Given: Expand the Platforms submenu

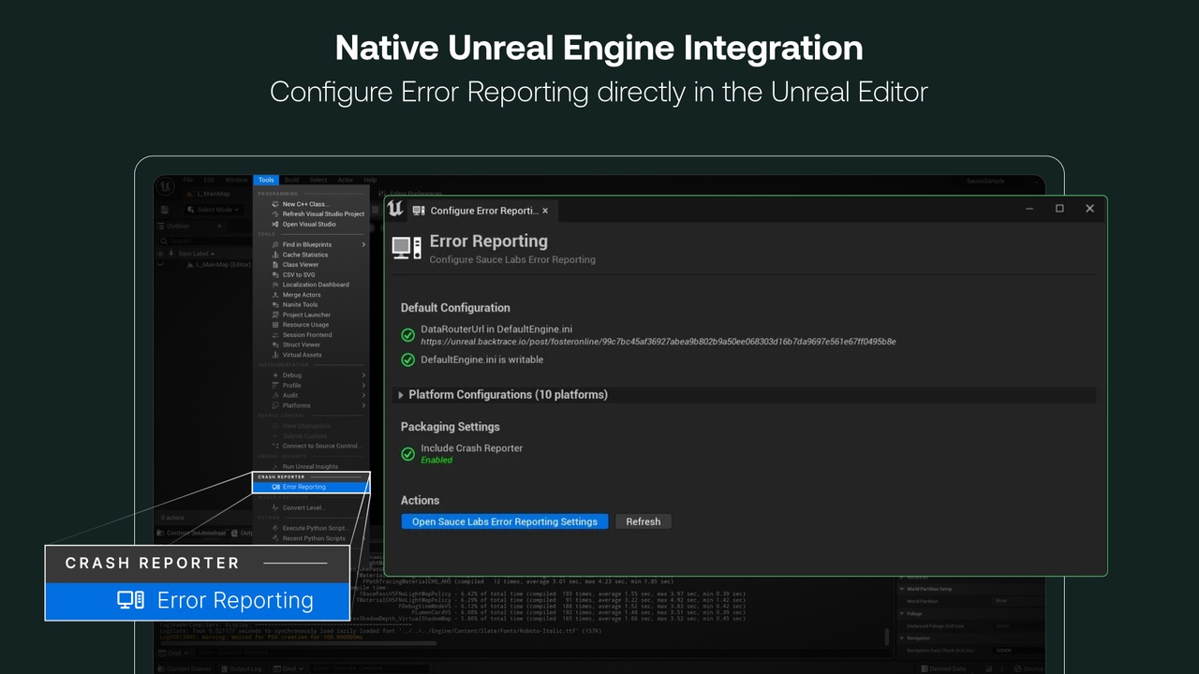Looking at the screenshot, I should [x=311, y=405].
